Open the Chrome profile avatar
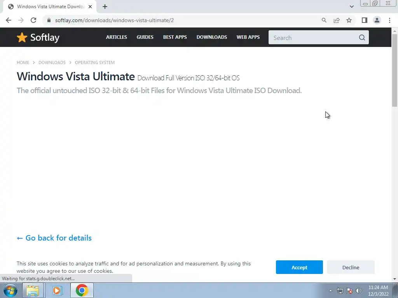Screen dimensions: 398x298 pyautogui.click(x=377, y=20)
